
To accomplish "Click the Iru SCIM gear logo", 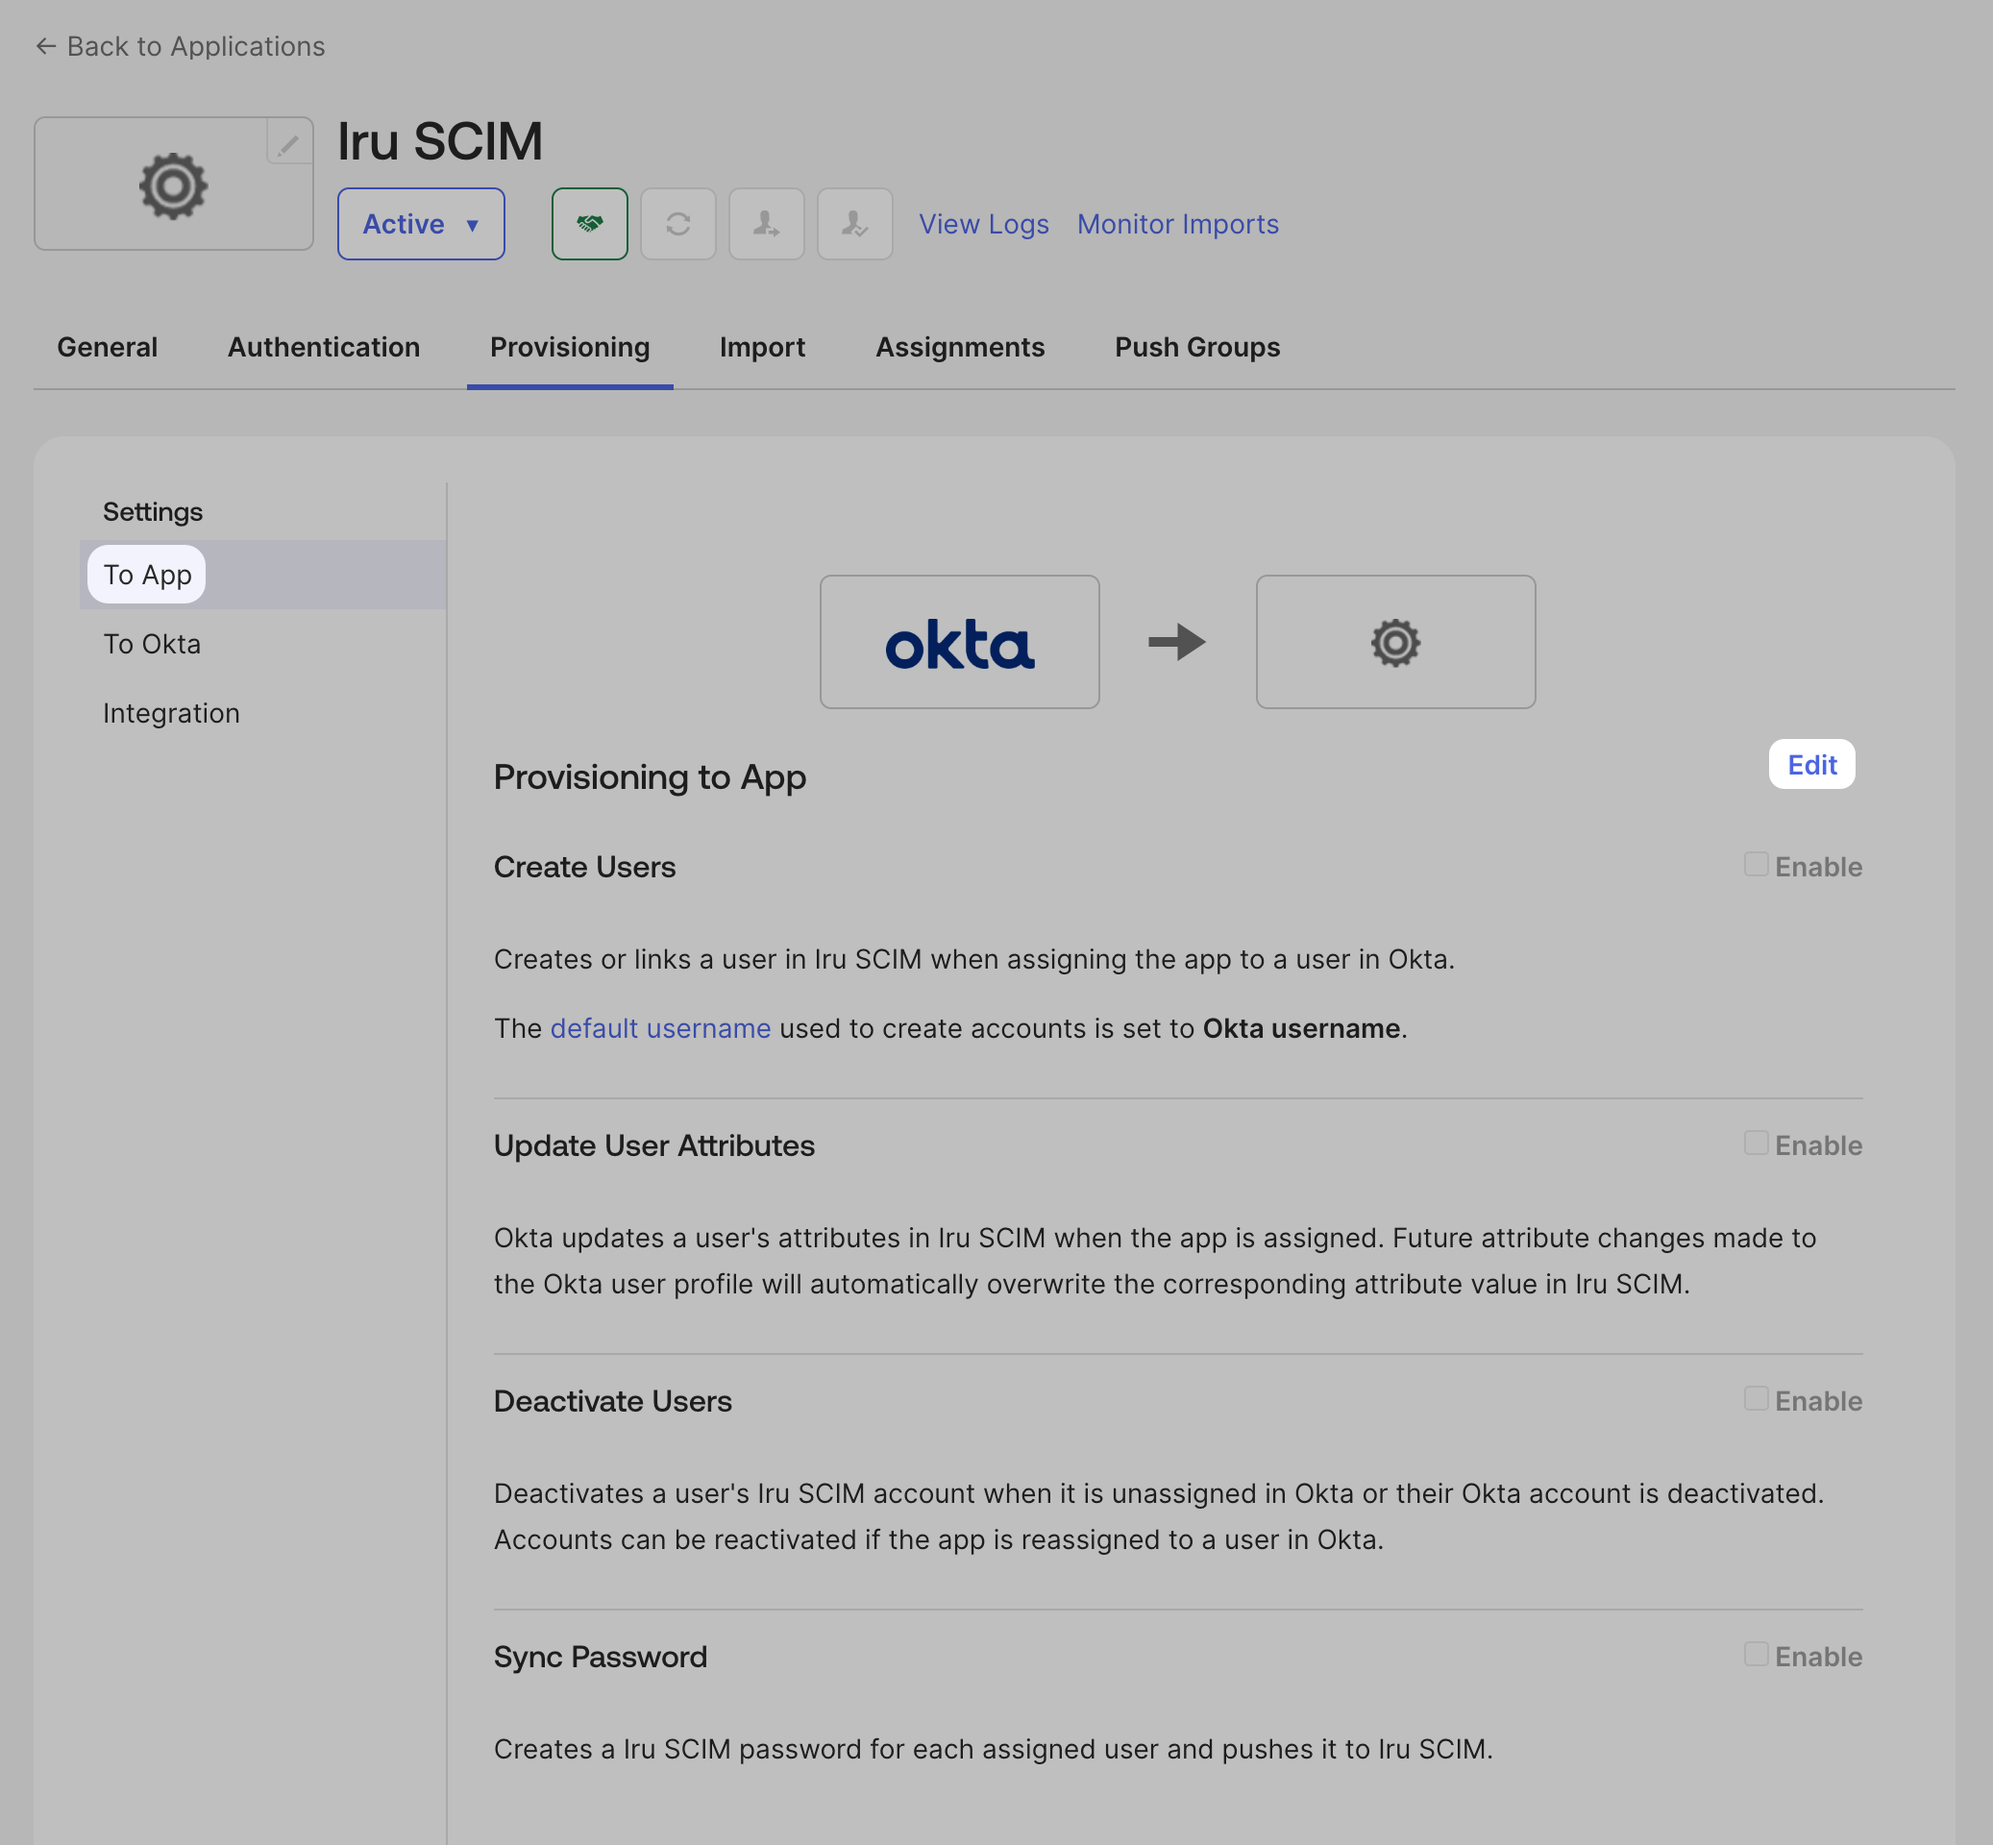I will 174,184.
